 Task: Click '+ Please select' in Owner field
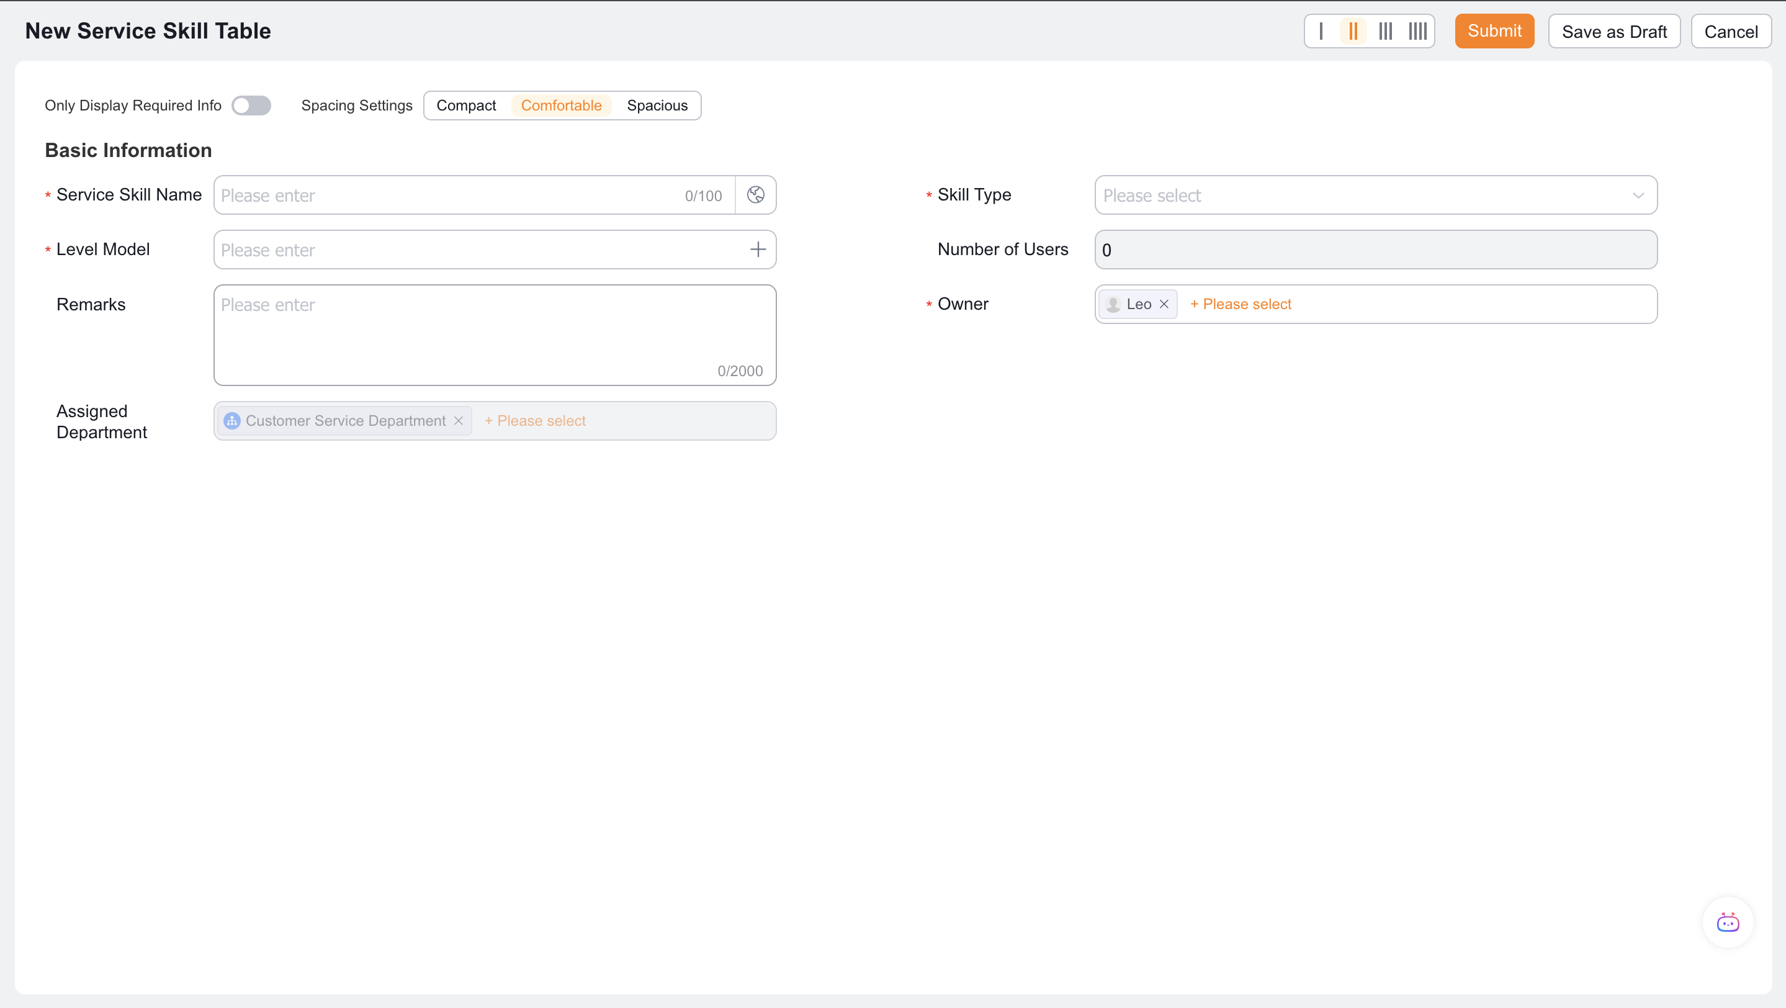[x=1241, y=304]
